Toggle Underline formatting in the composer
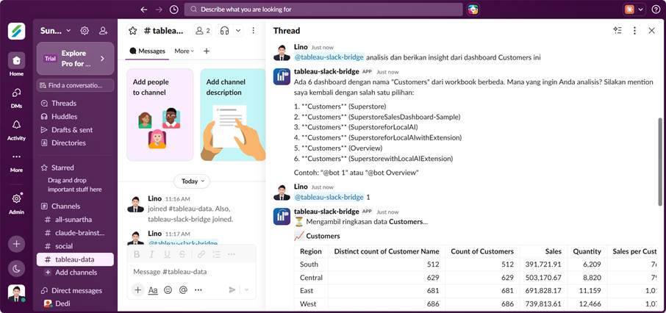This screenshot has height=313, width=666. click(167, 254)
